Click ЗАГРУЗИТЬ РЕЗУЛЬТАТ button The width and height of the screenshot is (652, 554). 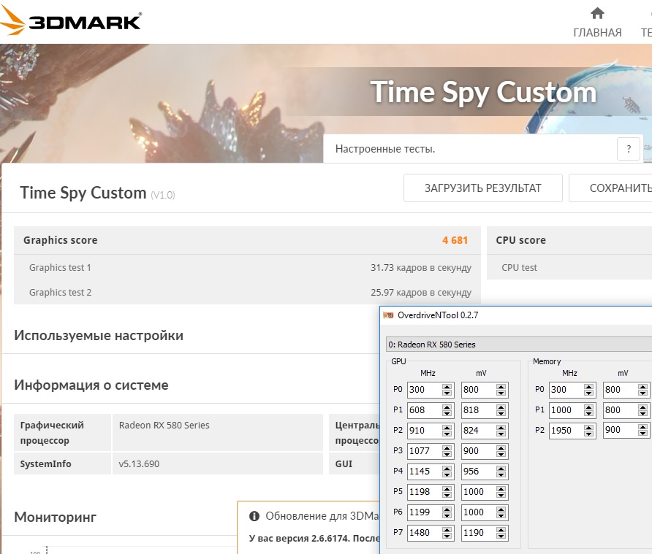click(482, 188)
